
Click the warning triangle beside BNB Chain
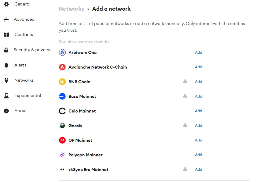(185, 81)
